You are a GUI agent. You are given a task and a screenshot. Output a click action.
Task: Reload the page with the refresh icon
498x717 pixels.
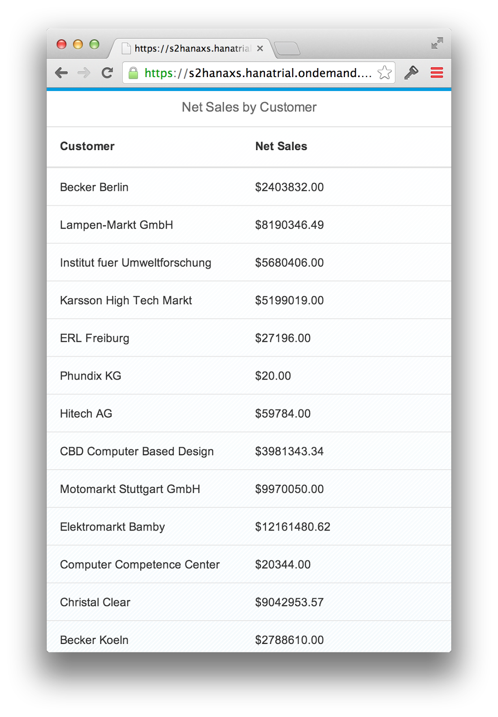(x=107, y=73)
